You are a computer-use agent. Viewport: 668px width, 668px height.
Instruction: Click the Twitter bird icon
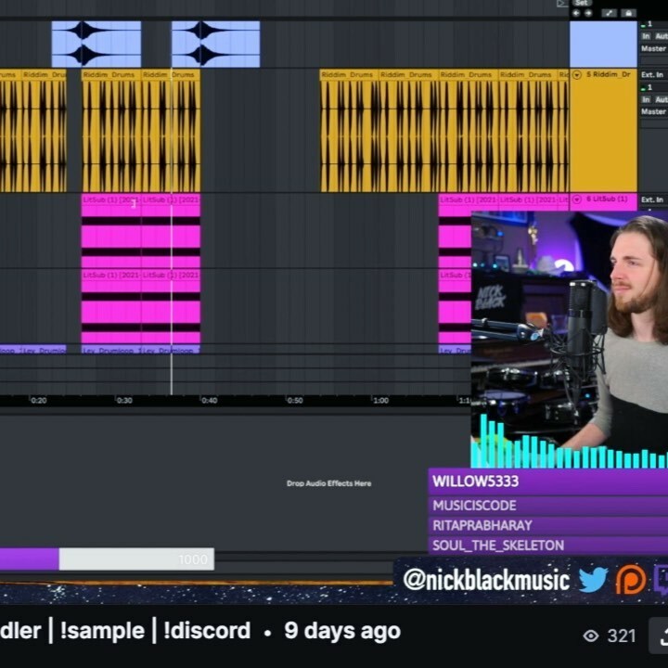(593, 579)
